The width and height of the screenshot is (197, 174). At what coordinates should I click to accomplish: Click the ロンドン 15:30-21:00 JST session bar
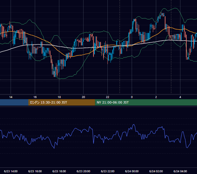(x=61, y=102)
